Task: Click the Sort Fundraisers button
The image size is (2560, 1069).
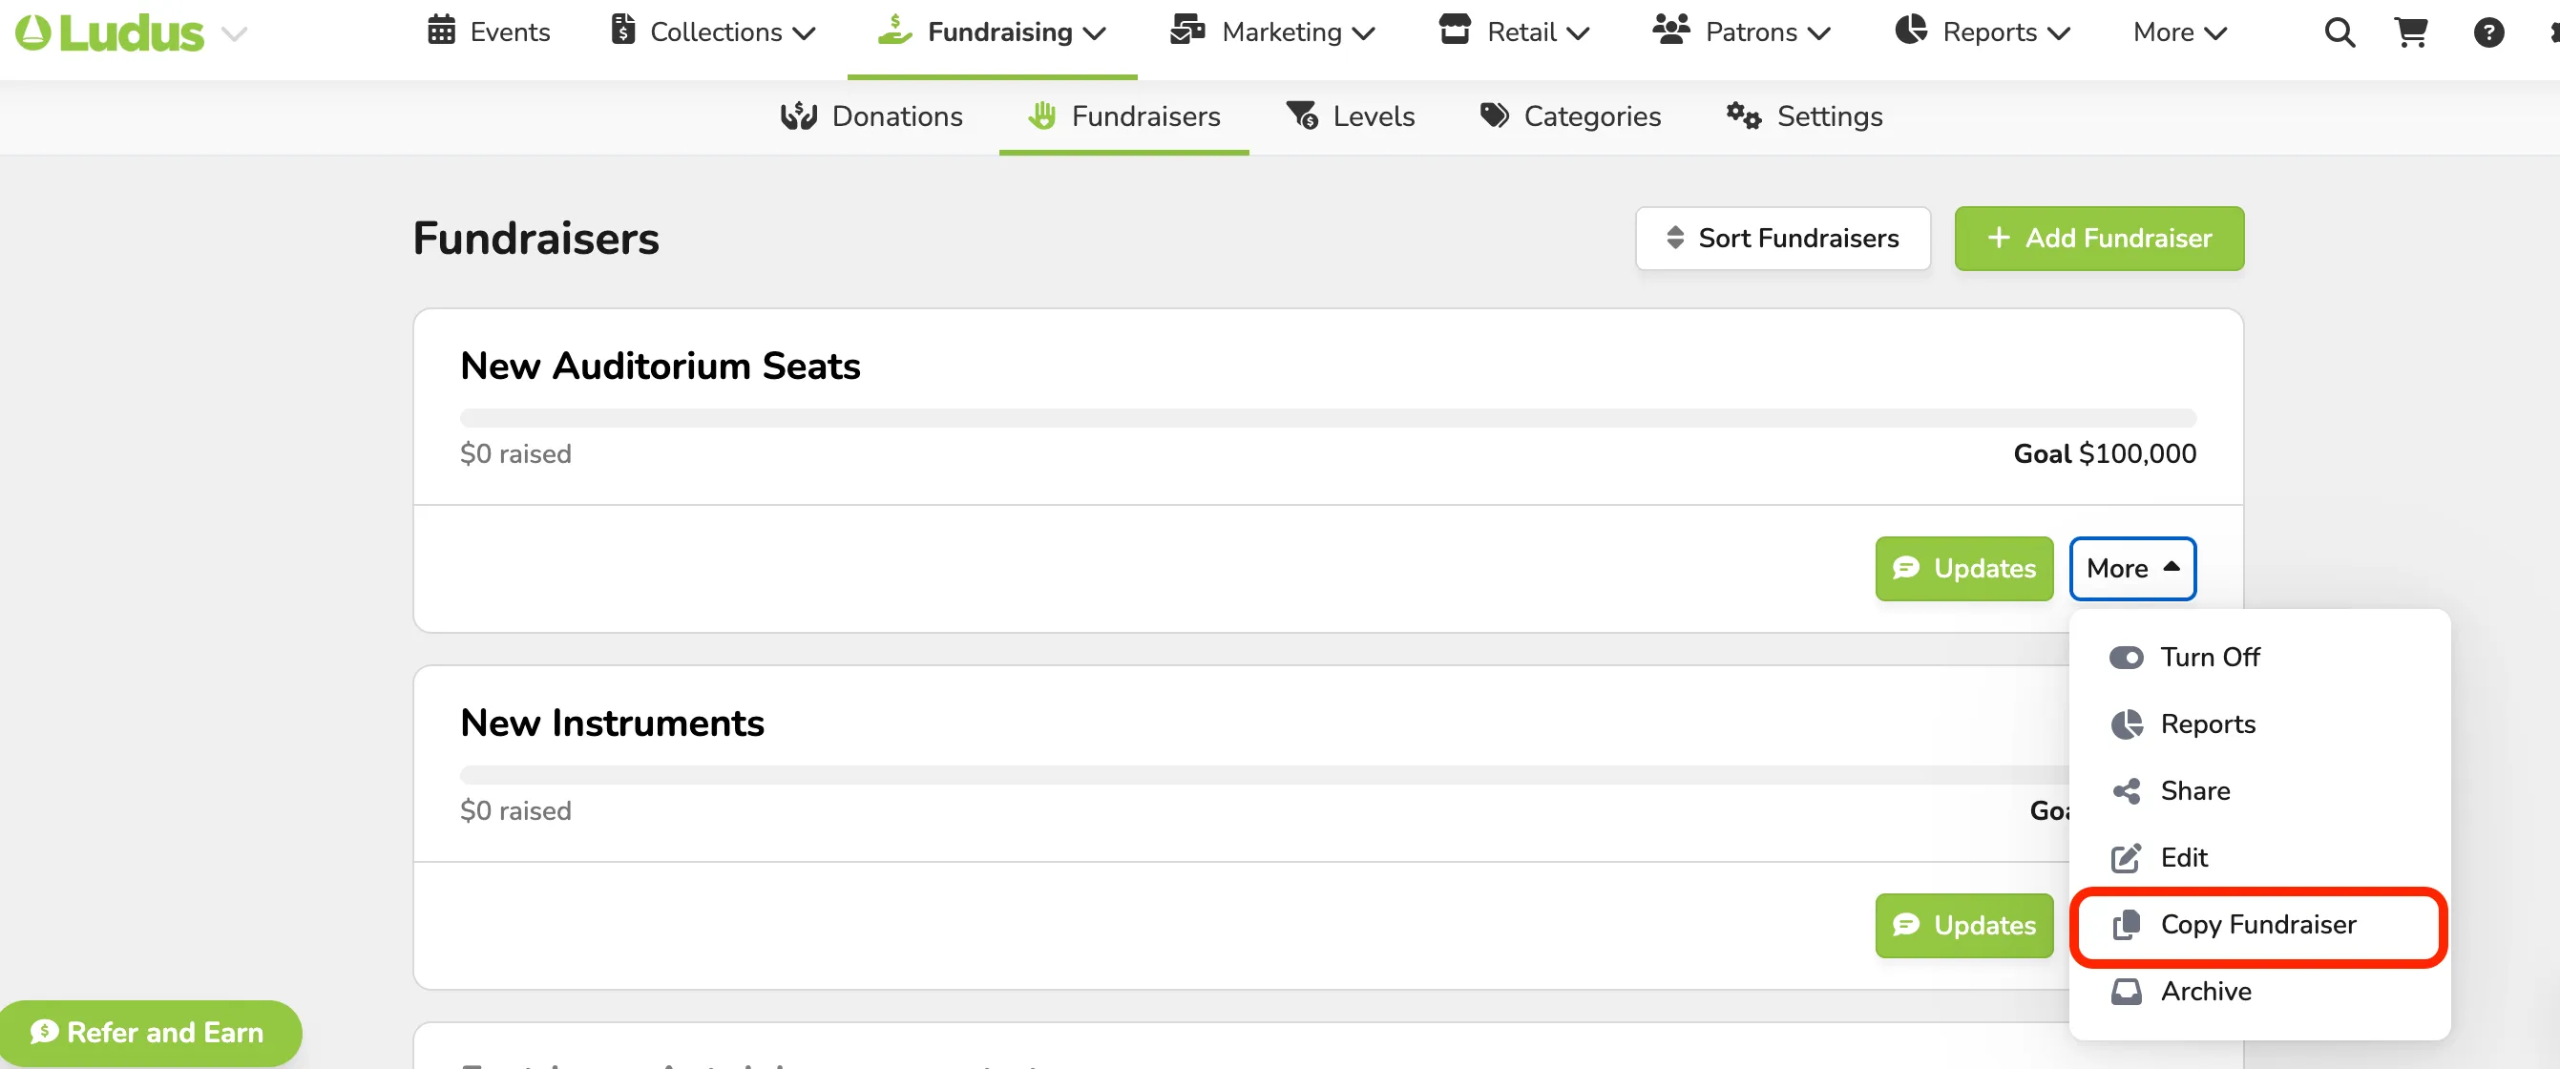Action: coord(1783,239)
